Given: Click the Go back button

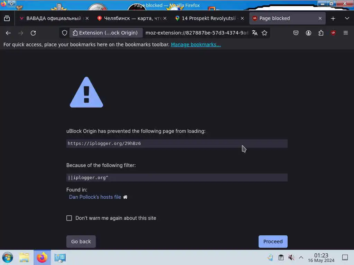Looking at the screenshot, I should (x=81, y=242).
